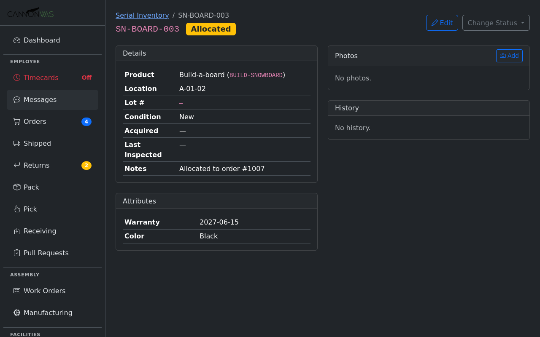
Task: Click Add in the Photos panel
Action: (509, 56)
